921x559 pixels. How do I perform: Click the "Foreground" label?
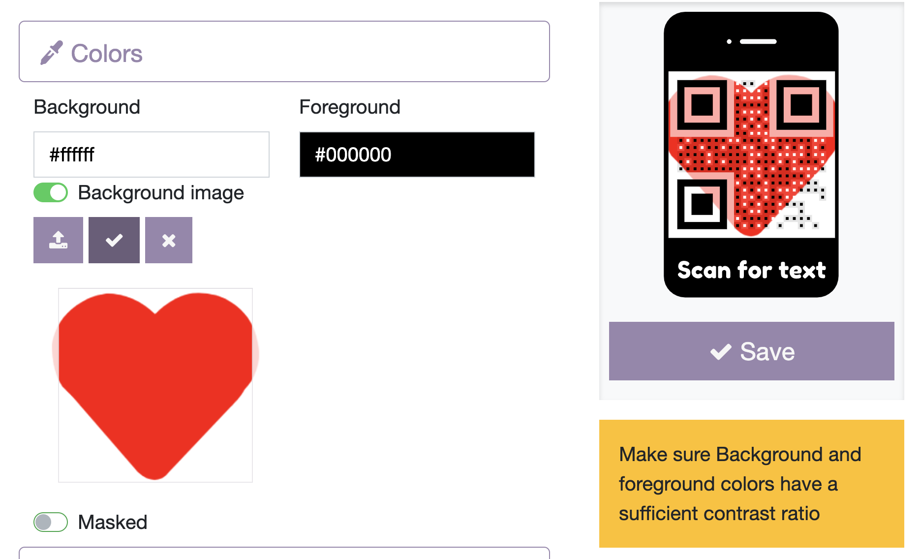[350, 107]
